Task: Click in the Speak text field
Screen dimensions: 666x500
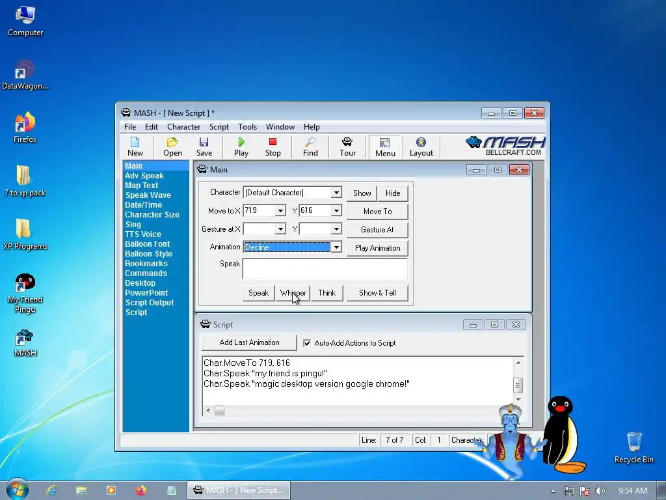Action: coord(325,269)
